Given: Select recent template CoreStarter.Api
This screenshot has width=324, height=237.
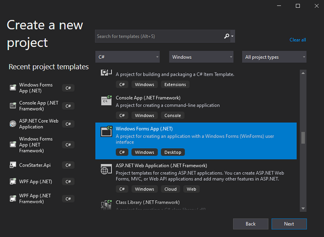Looking at the screenshot, I should coord(35,165).
